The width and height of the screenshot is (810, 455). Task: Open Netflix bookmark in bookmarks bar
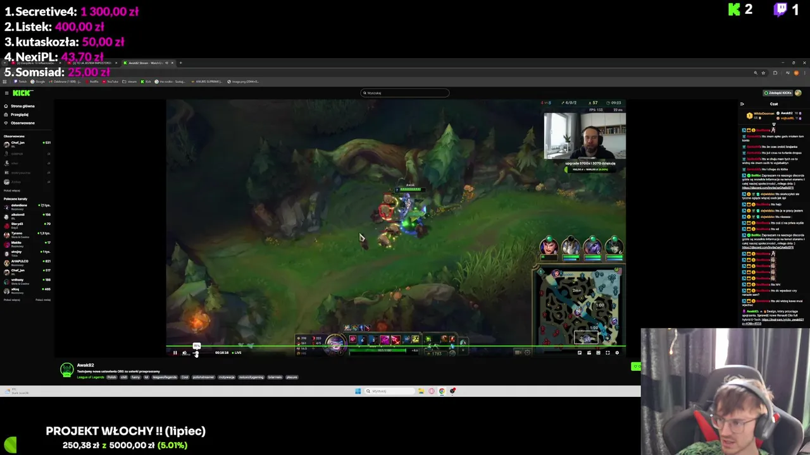click(x=92, y=82)
